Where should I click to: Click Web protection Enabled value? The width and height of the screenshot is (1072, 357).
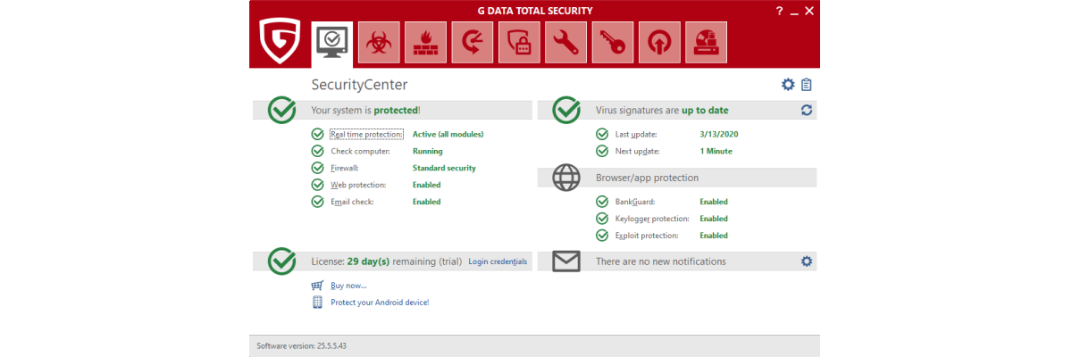click(x=426, y=185)
